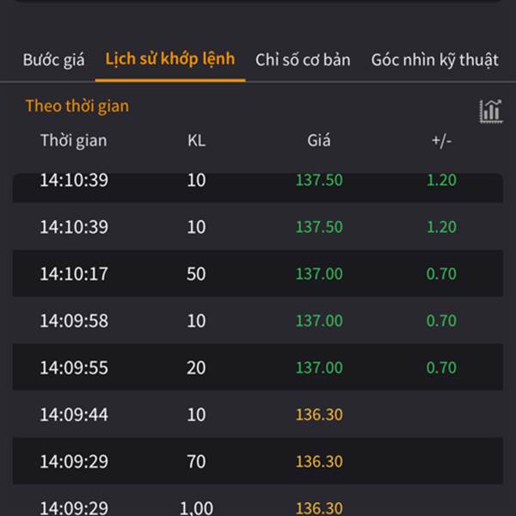Select the 14:10:17 trade row
The height and width of the screenshot is (516, 516).
[x=258, y=273]
